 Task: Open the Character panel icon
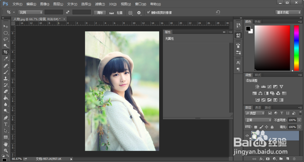tap(238, 63)
